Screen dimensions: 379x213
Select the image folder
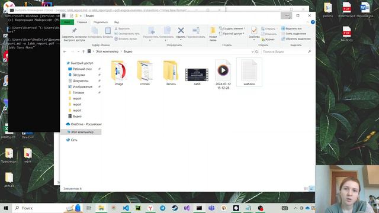pyautogui.click(x=118, y=73)
